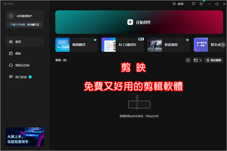
Task: Open settings via hexagon gear icon
Action: click(201, 4)
